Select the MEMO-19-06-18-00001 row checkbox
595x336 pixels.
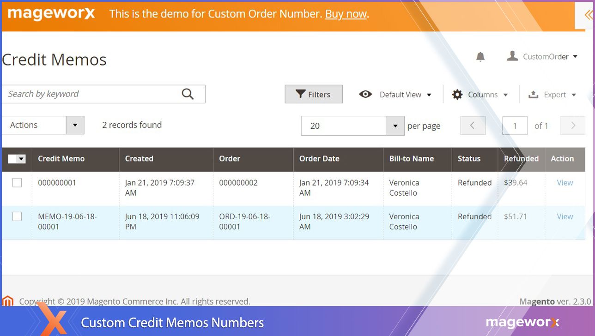17,216
